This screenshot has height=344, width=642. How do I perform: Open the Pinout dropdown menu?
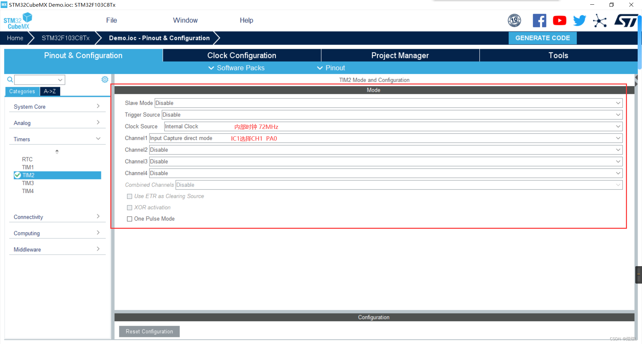click(331, 68)
